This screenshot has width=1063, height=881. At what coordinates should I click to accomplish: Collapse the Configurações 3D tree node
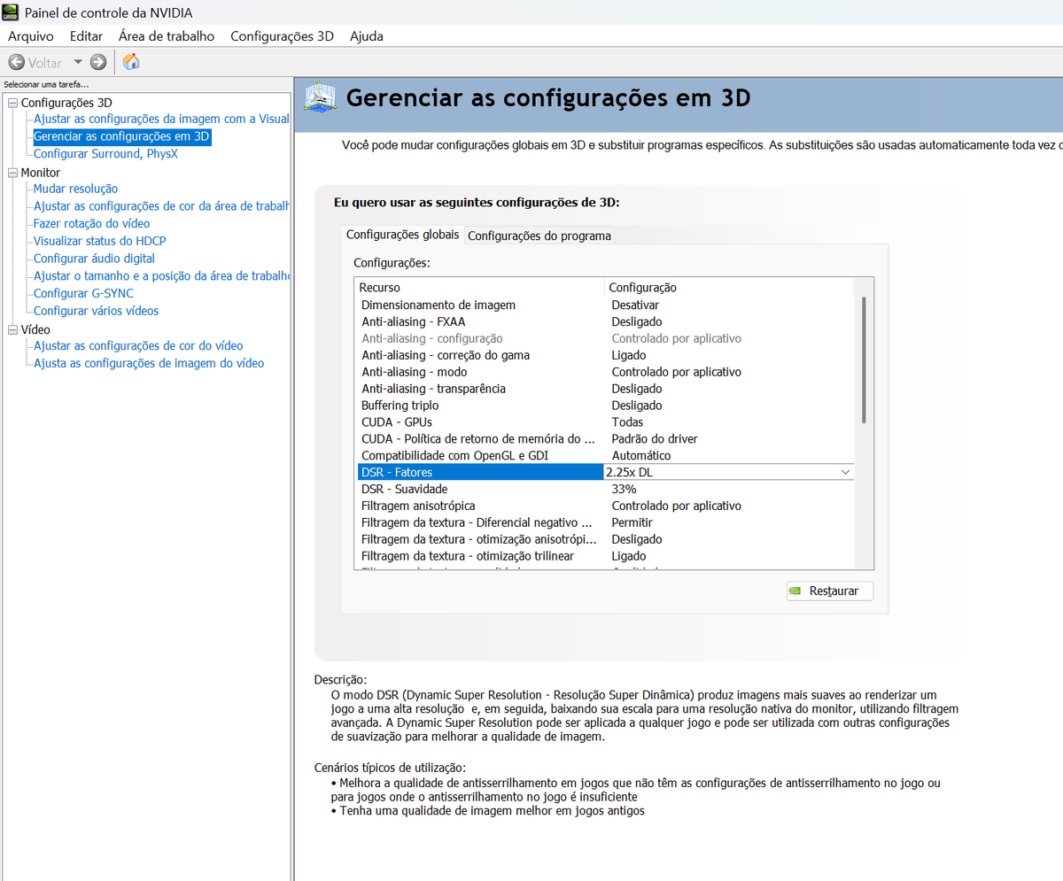(x=12, y=103)
